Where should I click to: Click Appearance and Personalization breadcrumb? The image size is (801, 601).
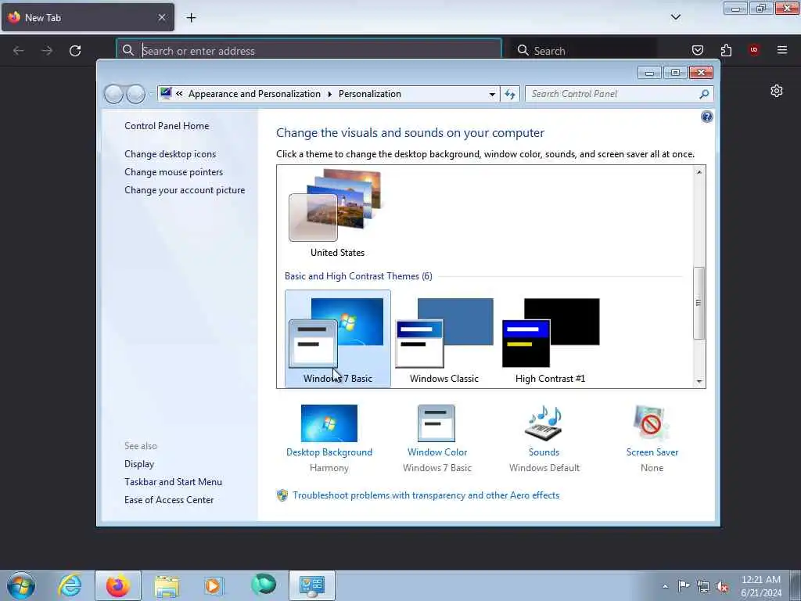tap(254, 94)
